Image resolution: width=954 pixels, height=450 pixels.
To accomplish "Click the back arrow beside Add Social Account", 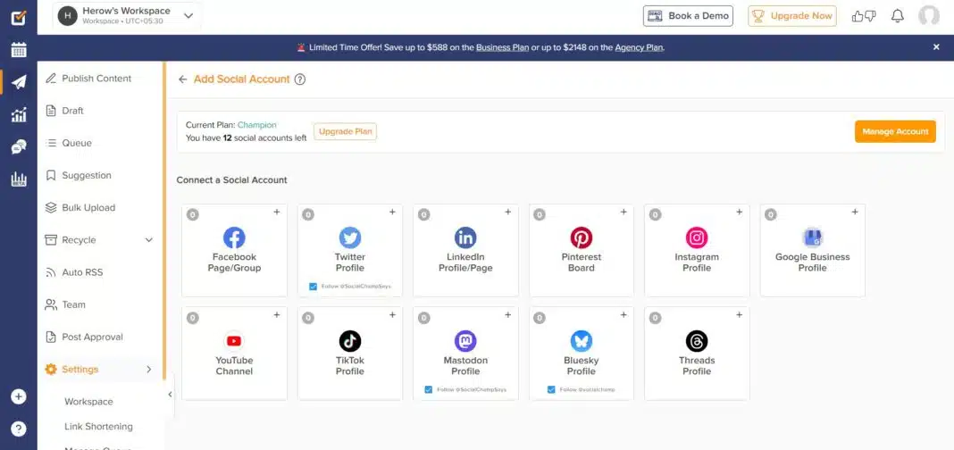I will [182, 79].
